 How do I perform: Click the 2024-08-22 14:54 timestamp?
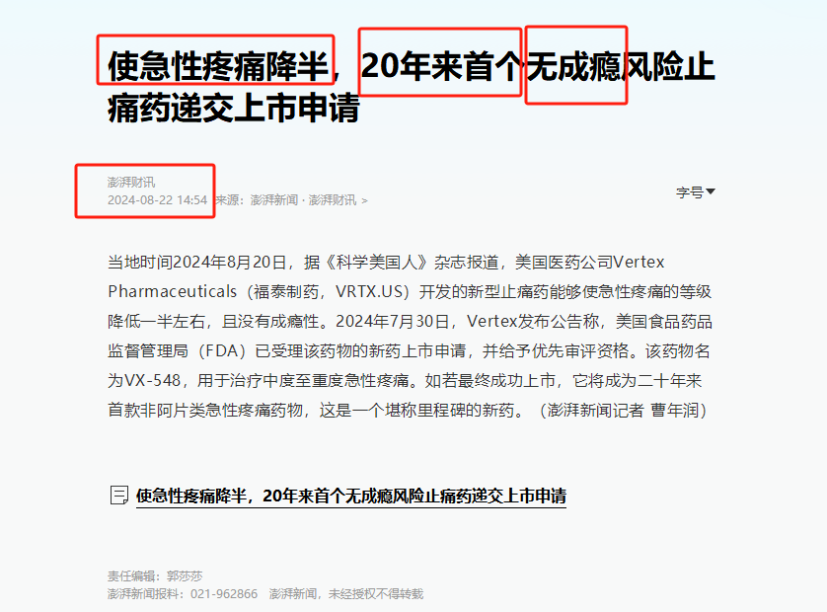157,200
